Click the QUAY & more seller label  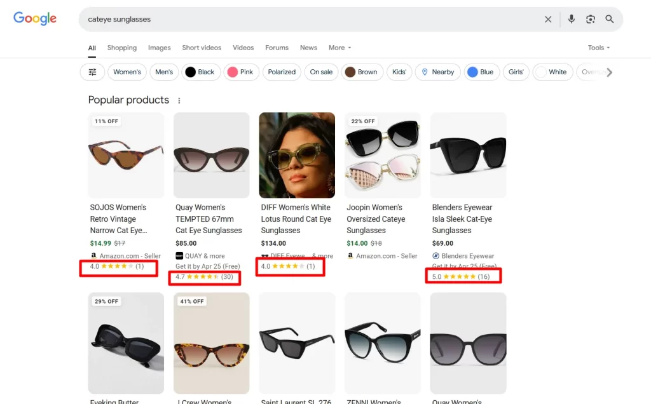tap(200, 256)
